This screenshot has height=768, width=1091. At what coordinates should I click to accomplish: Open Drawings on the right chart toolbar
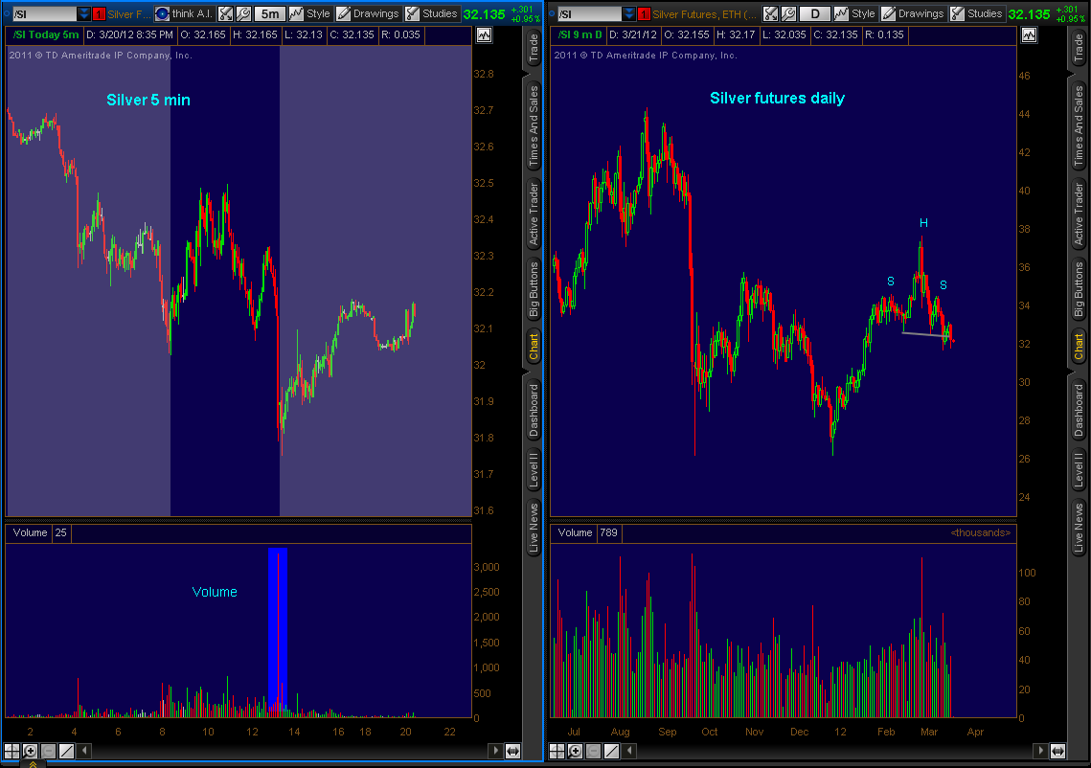(912, 14)
